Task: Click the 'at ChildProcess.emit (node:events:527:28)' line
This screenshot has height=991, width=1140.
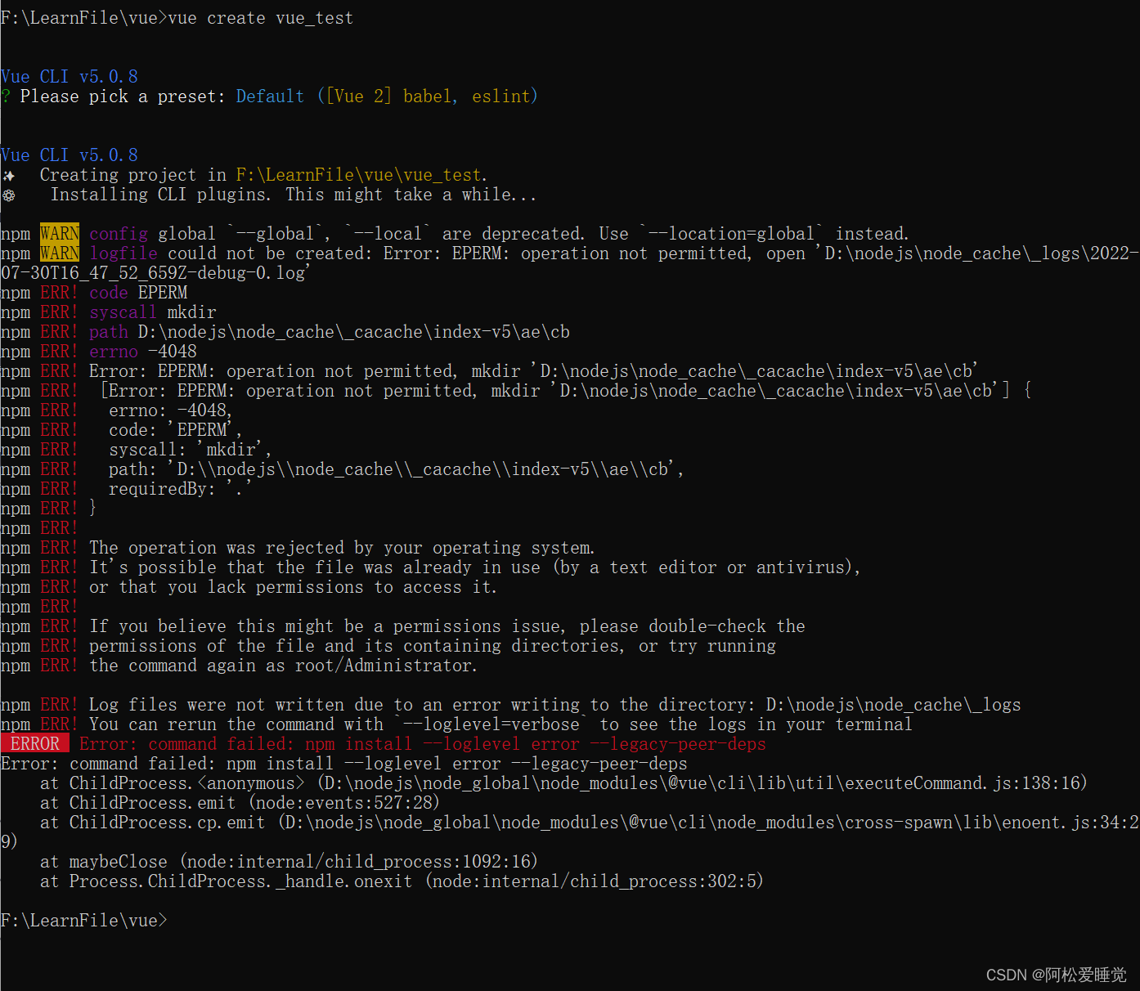Action: point(240,803)
